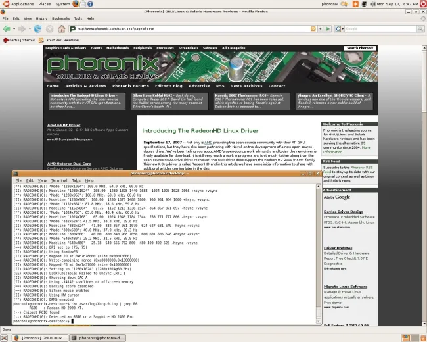The height and width of the screenshot is (342, 427).
Task: Open Back button history dropdown
Action: (14, 29)
